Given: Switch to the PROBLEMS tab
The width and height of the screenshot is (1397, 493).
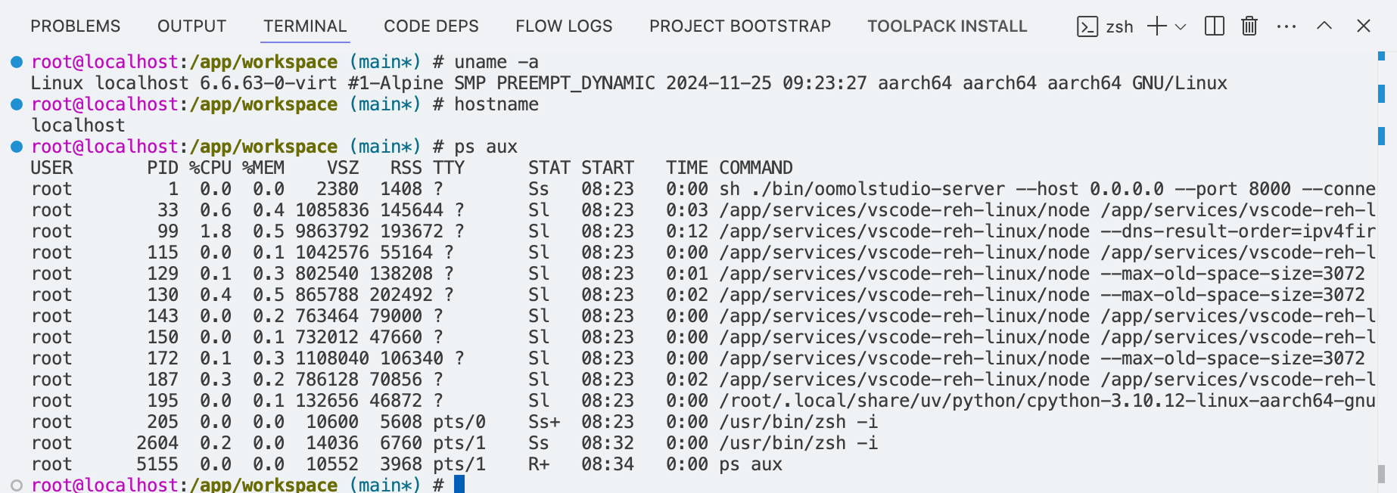Looking at the screenshot, I should point(75,26).
